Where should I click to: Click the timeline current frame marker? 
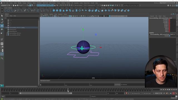(x=68, y=90)
